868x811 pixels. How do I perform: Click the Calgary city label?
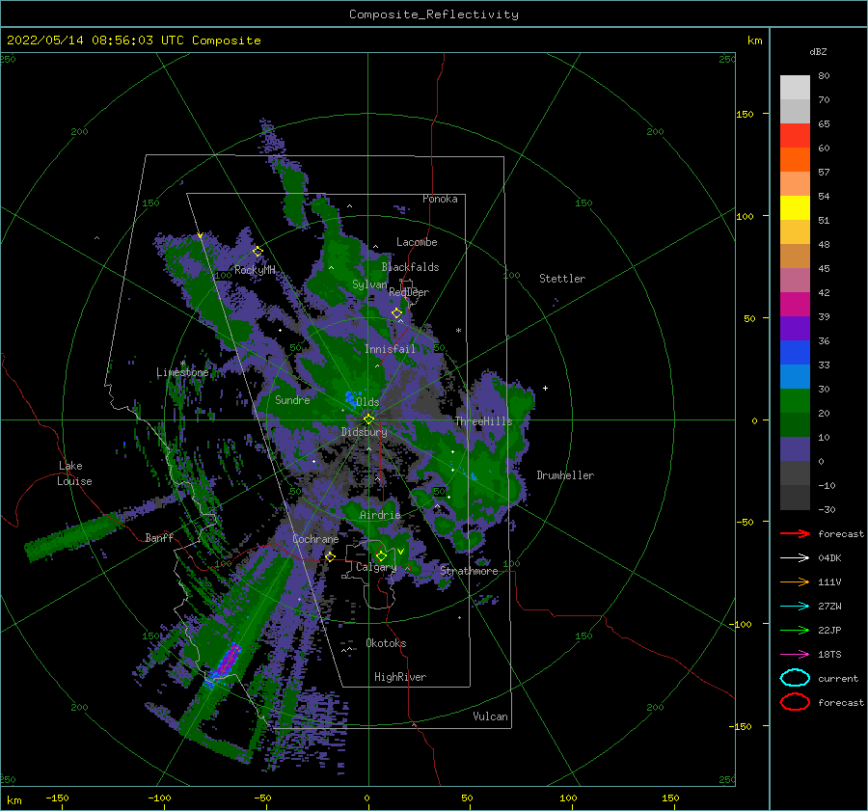click(376, 567)
